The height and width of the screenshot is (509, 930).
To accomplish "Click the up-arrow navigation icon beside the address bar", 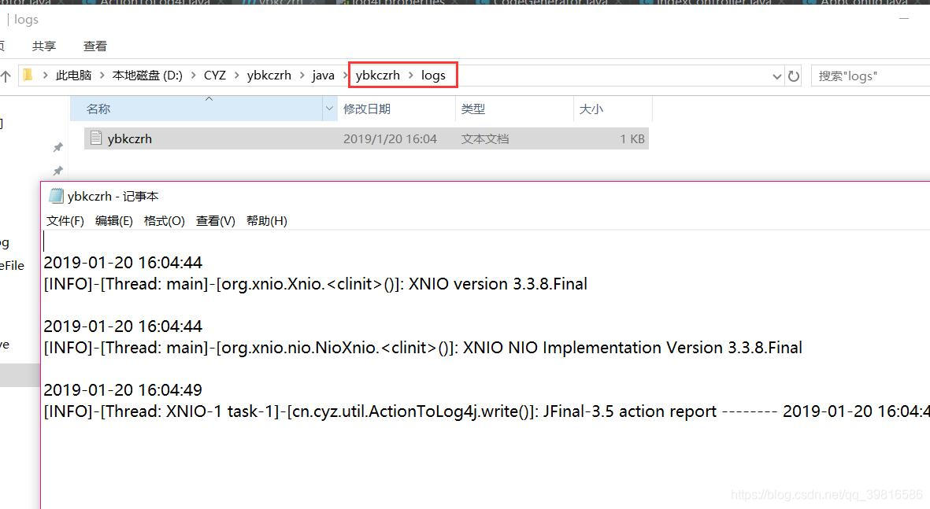I will click(x=7, y=76).
